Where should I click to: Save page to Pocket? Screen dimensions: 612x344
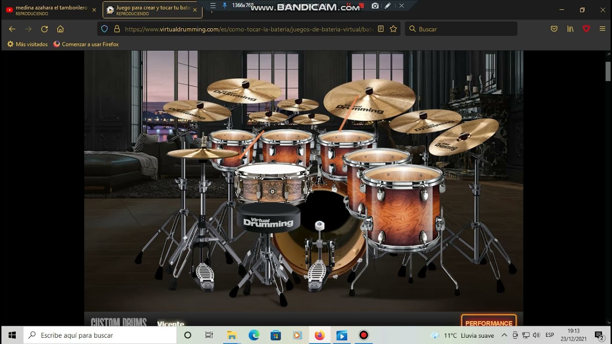554,29
